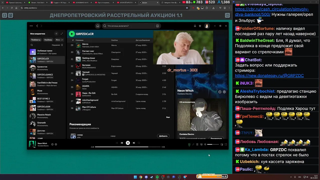Click the Spotify browse icon in search bar
Viewport: 320px width, 180px height.
(157, 26)
